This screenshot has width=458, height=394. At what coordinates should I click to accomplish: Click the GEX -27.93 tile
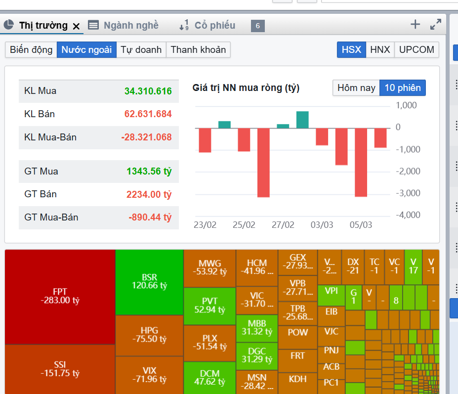click(297, 262)
